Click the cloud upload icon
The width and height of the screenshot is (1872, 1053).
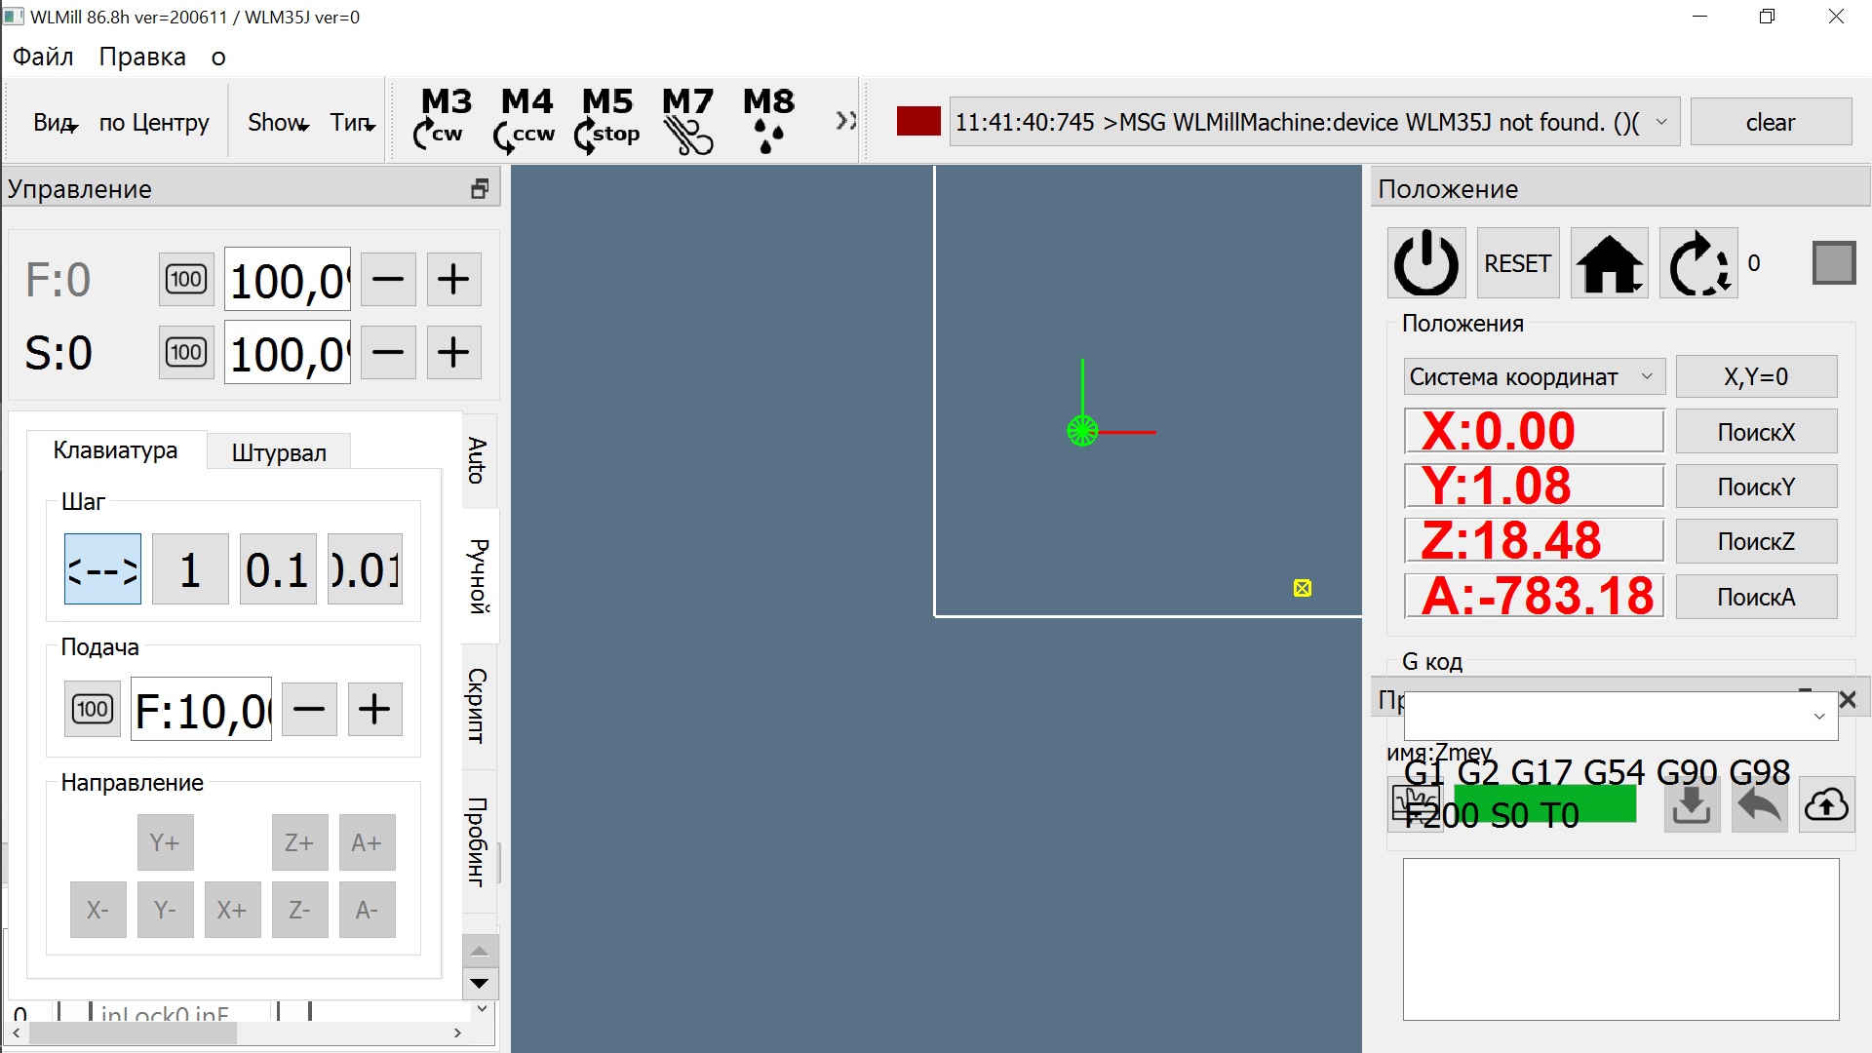tap(1825, 805)
